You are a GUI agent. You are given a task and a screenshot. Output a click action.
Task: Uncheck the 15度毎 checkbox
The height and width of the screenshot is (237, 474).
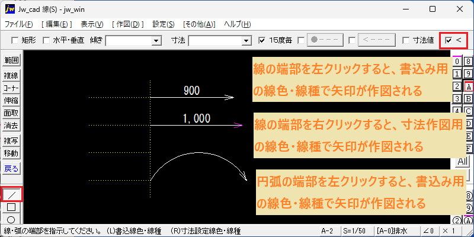(x=262, y=40)
